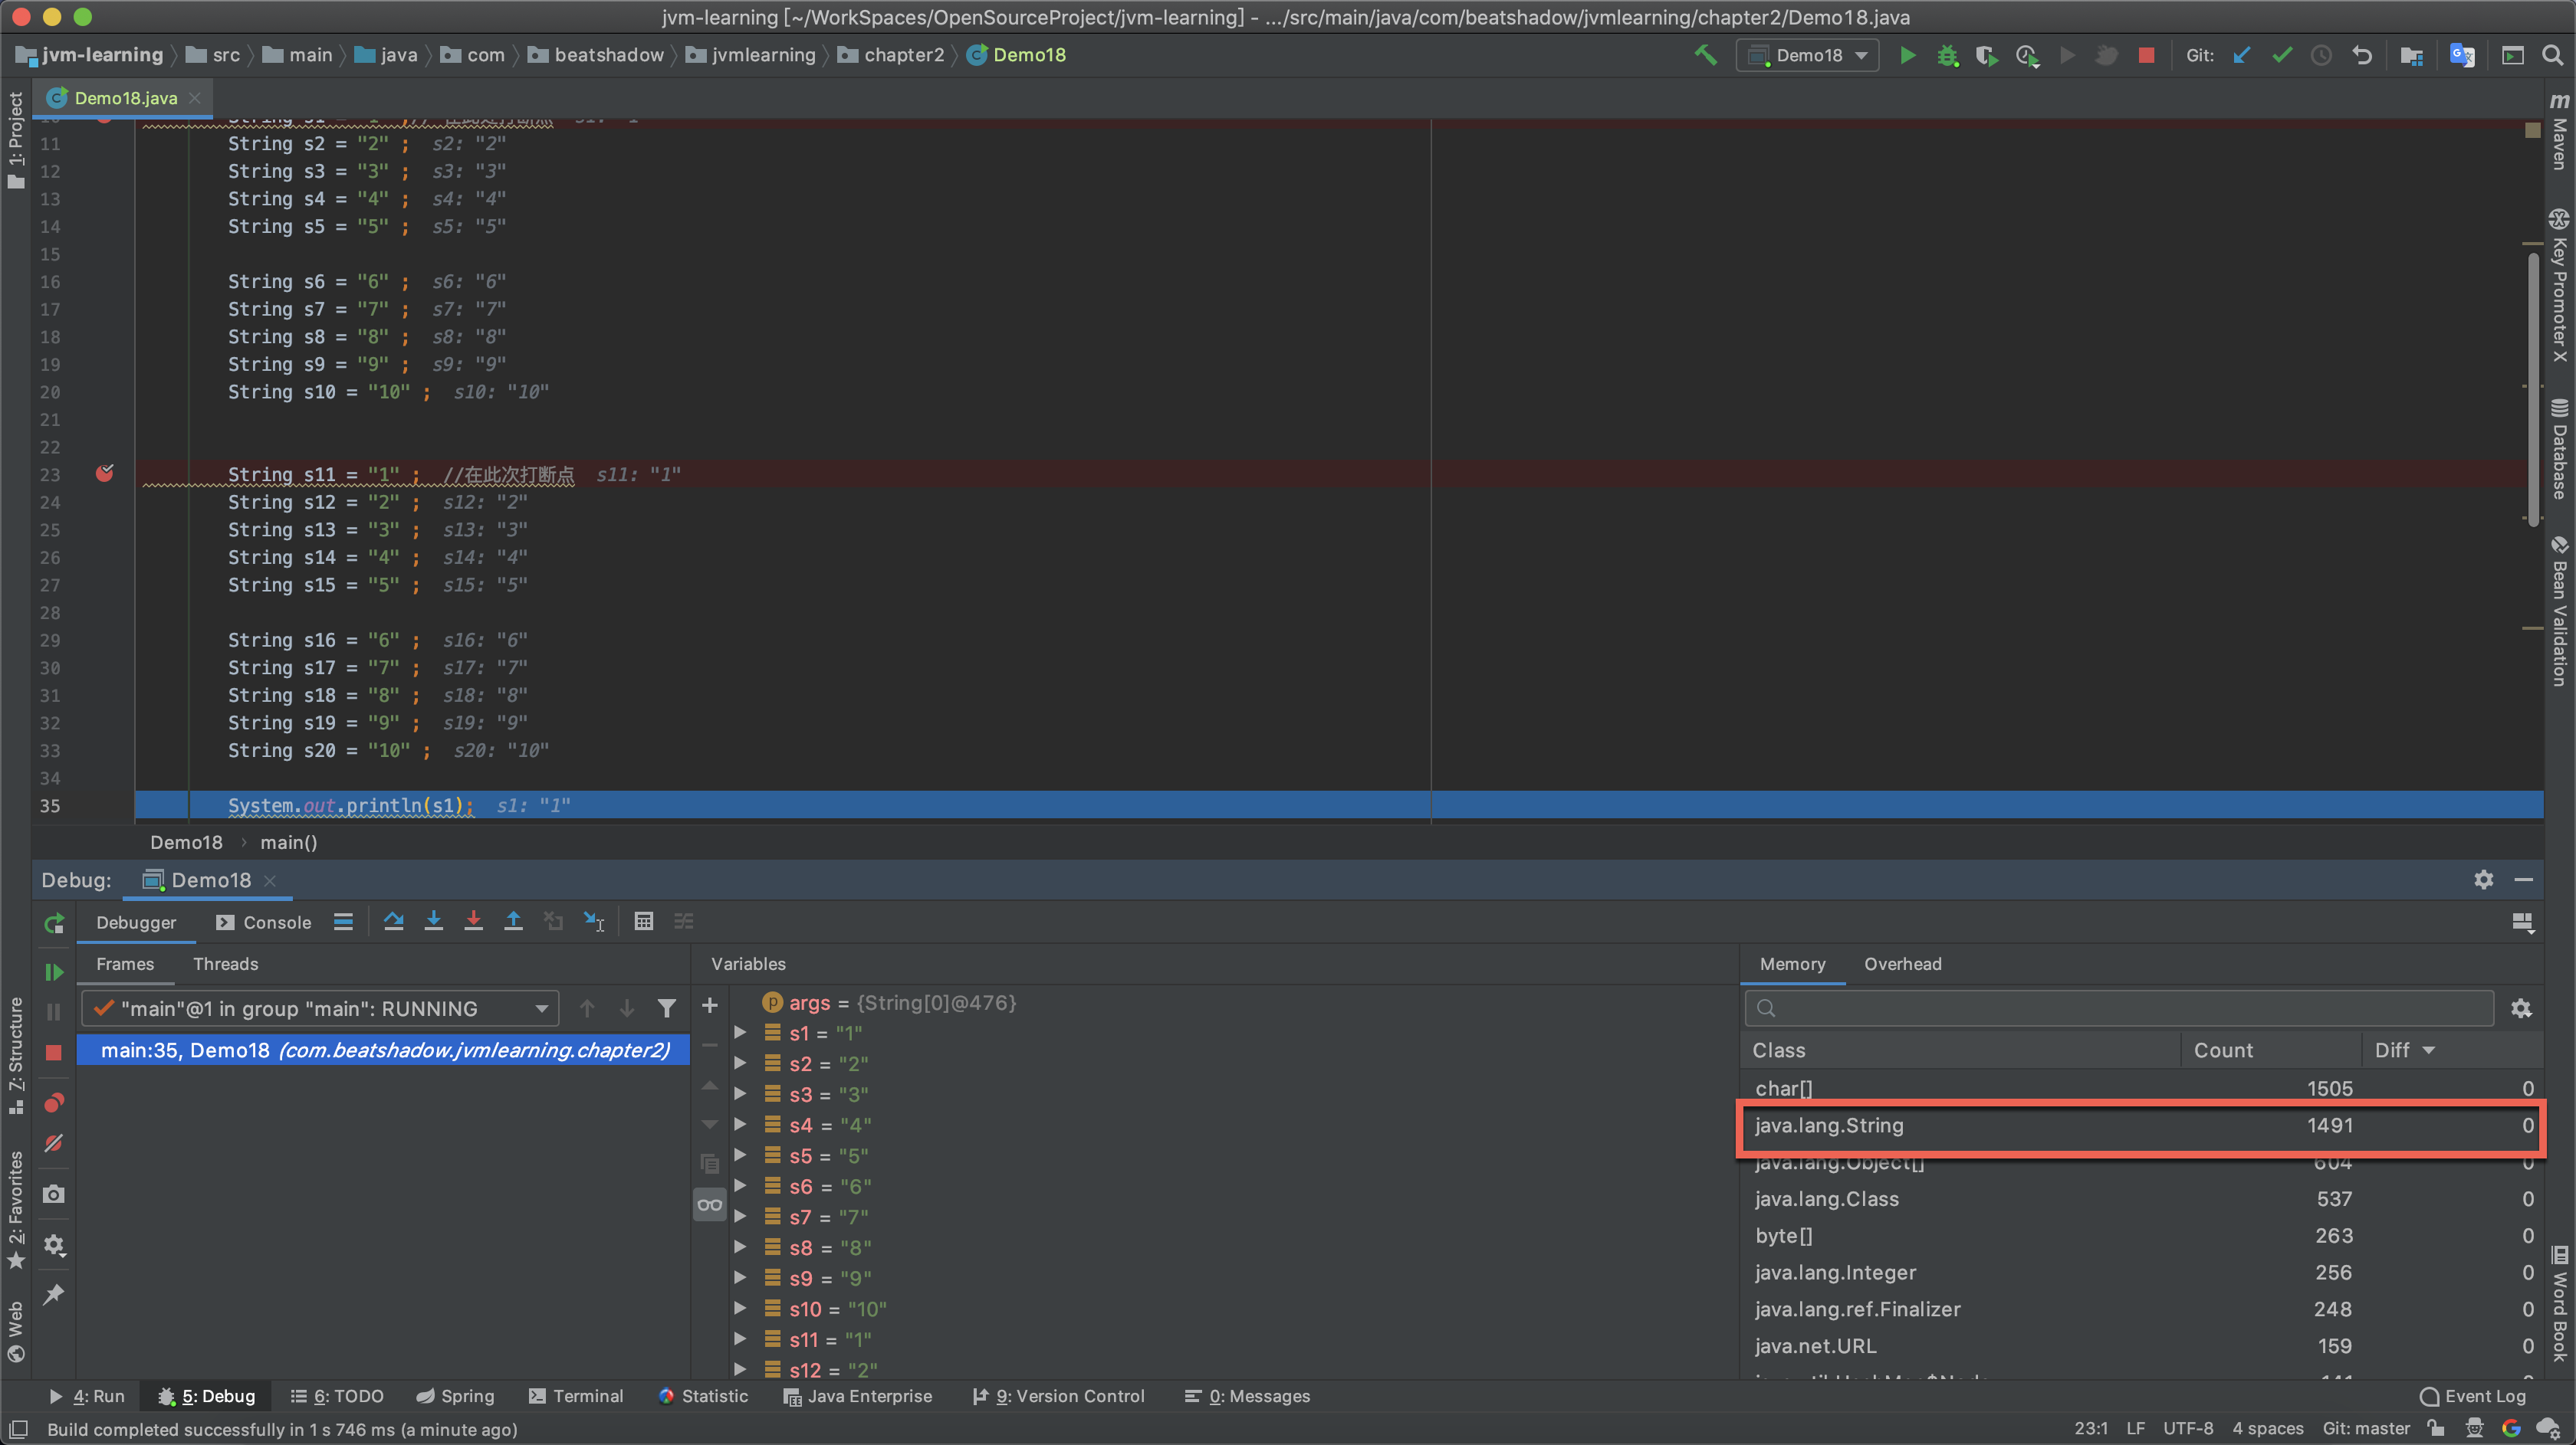Expand variable s1 in Variables
This screenshot has width=2576, height=1445.
pyautogui.click(x=740, y=1032)
